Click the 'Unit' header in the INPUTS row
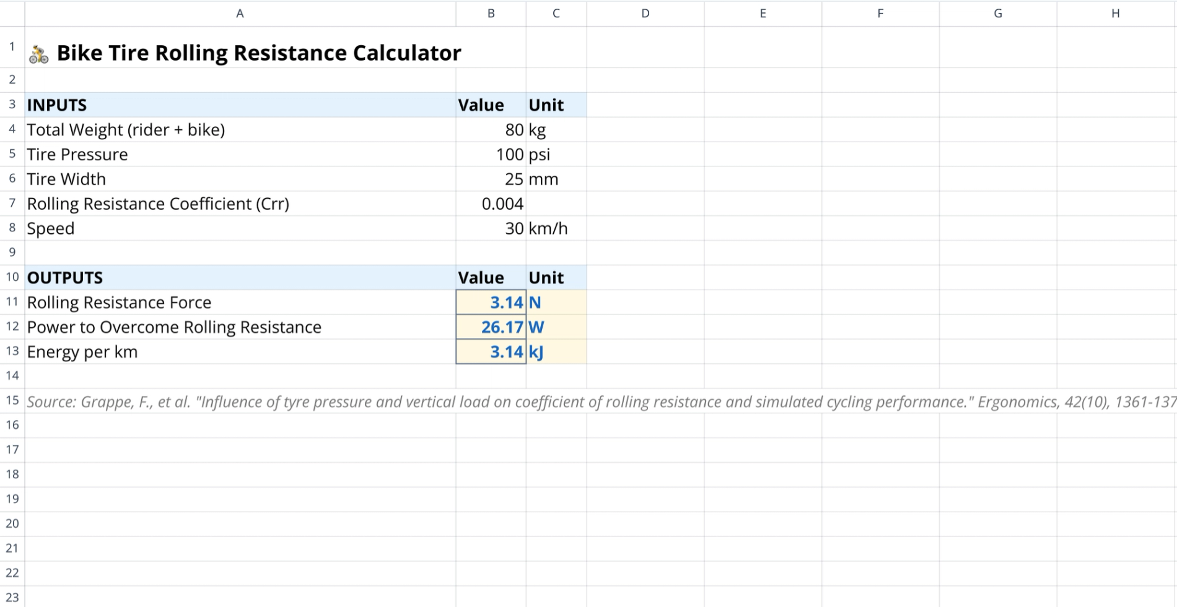The width and height of the screenshot is (1177, 607). (x=556, y=105)
